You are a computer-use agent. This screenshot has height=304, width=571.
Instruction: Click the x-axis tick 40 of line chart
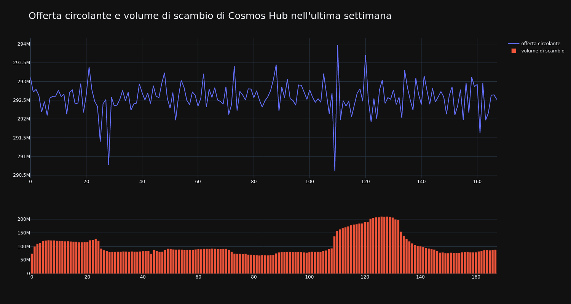pos(142,182)
